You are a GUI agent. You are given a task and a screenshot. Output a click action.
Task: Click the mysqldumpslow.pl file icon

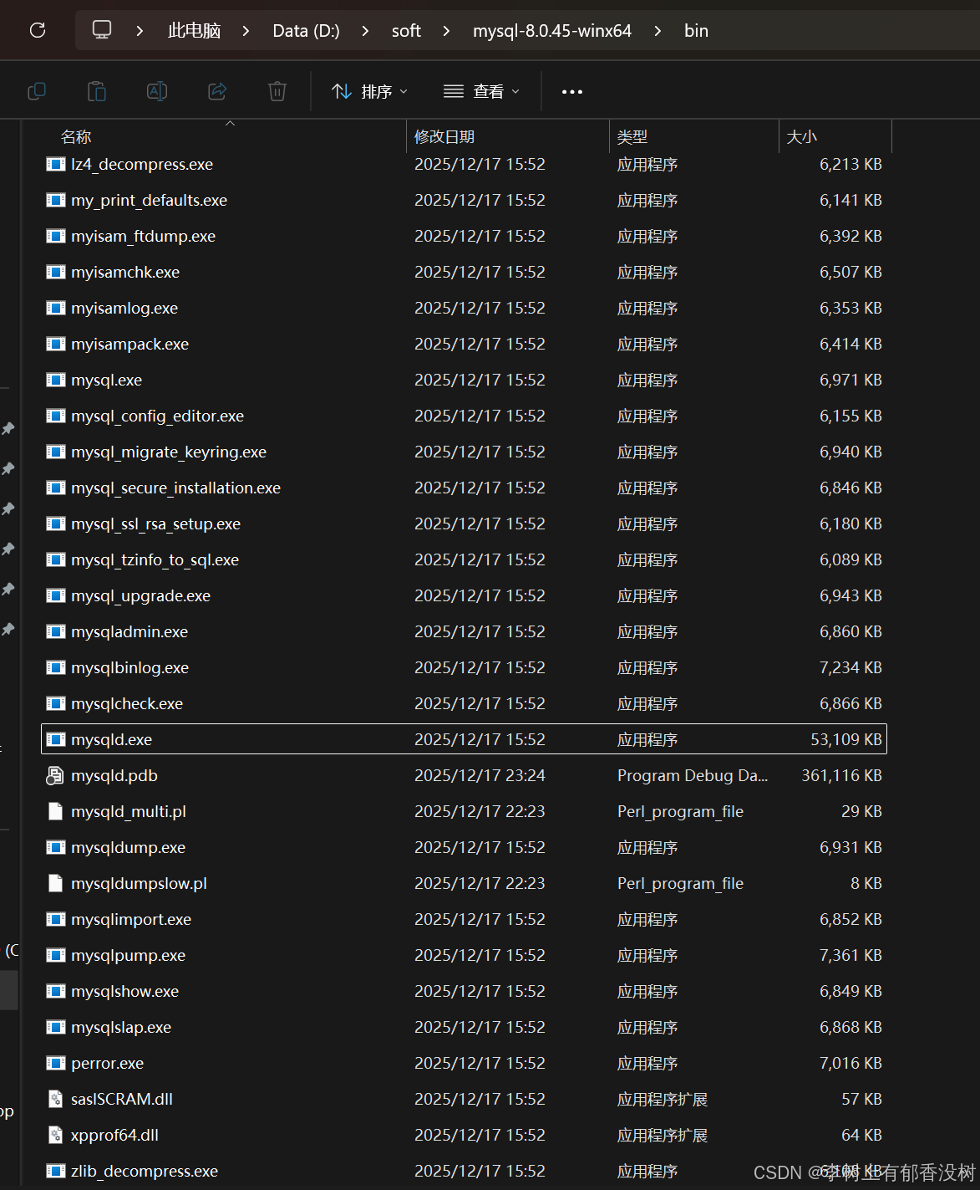click(x=55, y=883)
